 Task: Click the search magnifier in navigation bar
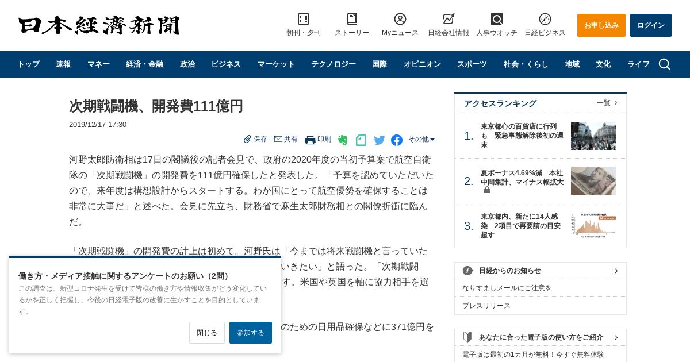click(665, 64)
